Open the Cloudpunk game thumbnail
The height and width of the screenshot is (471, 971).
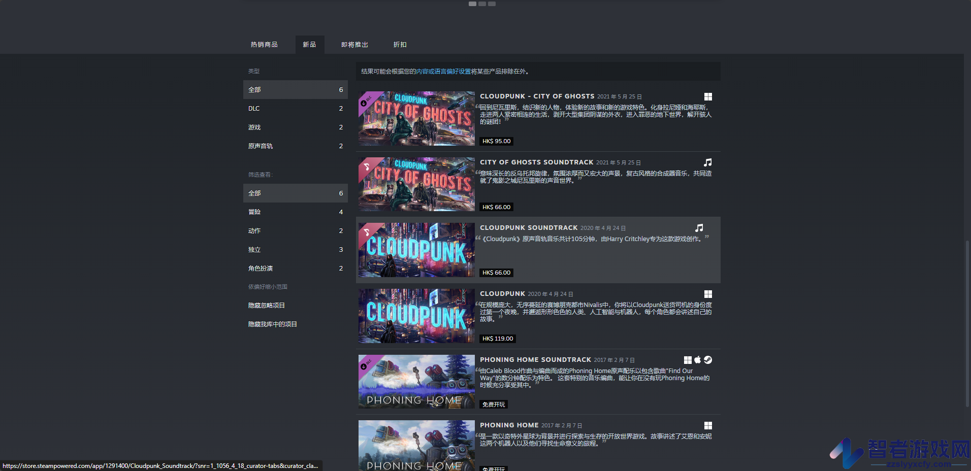pyautogui.click(x=416, y=316)
